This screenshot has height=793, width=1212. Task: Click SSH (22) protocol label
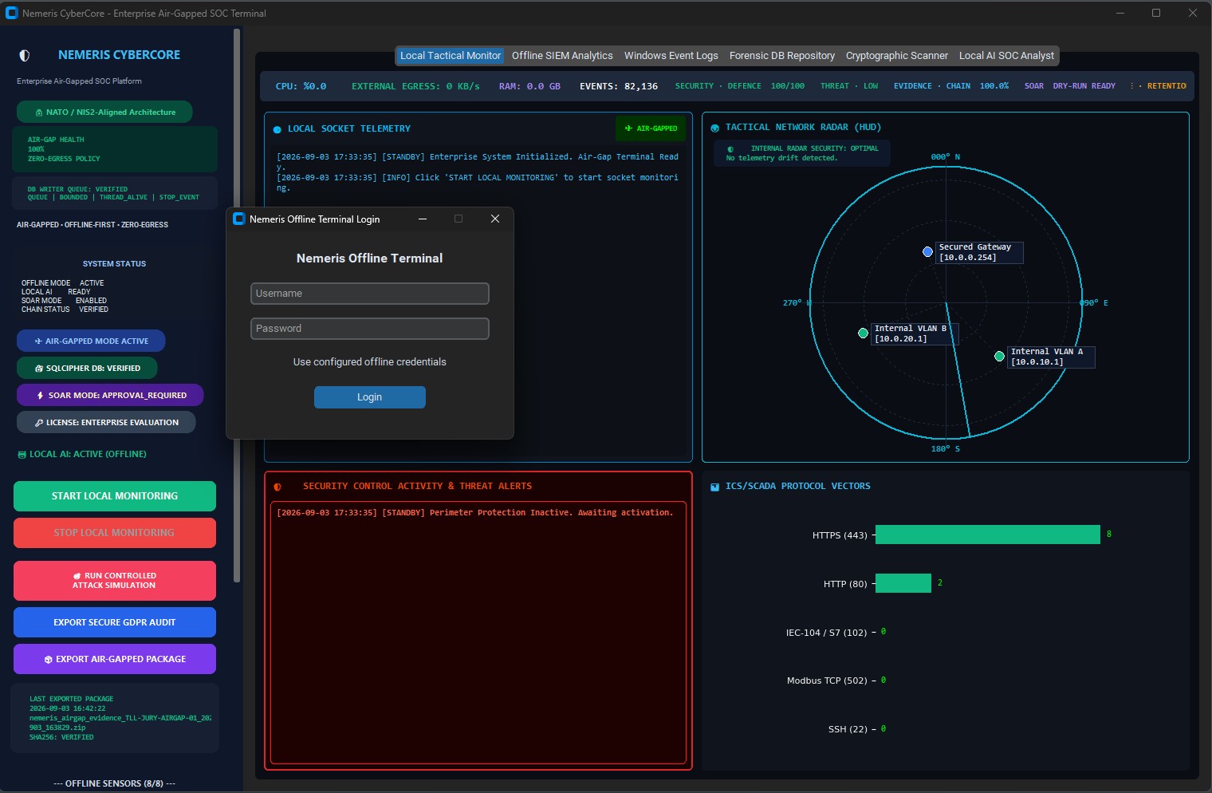pyautogui.click(x=848, y=729)
